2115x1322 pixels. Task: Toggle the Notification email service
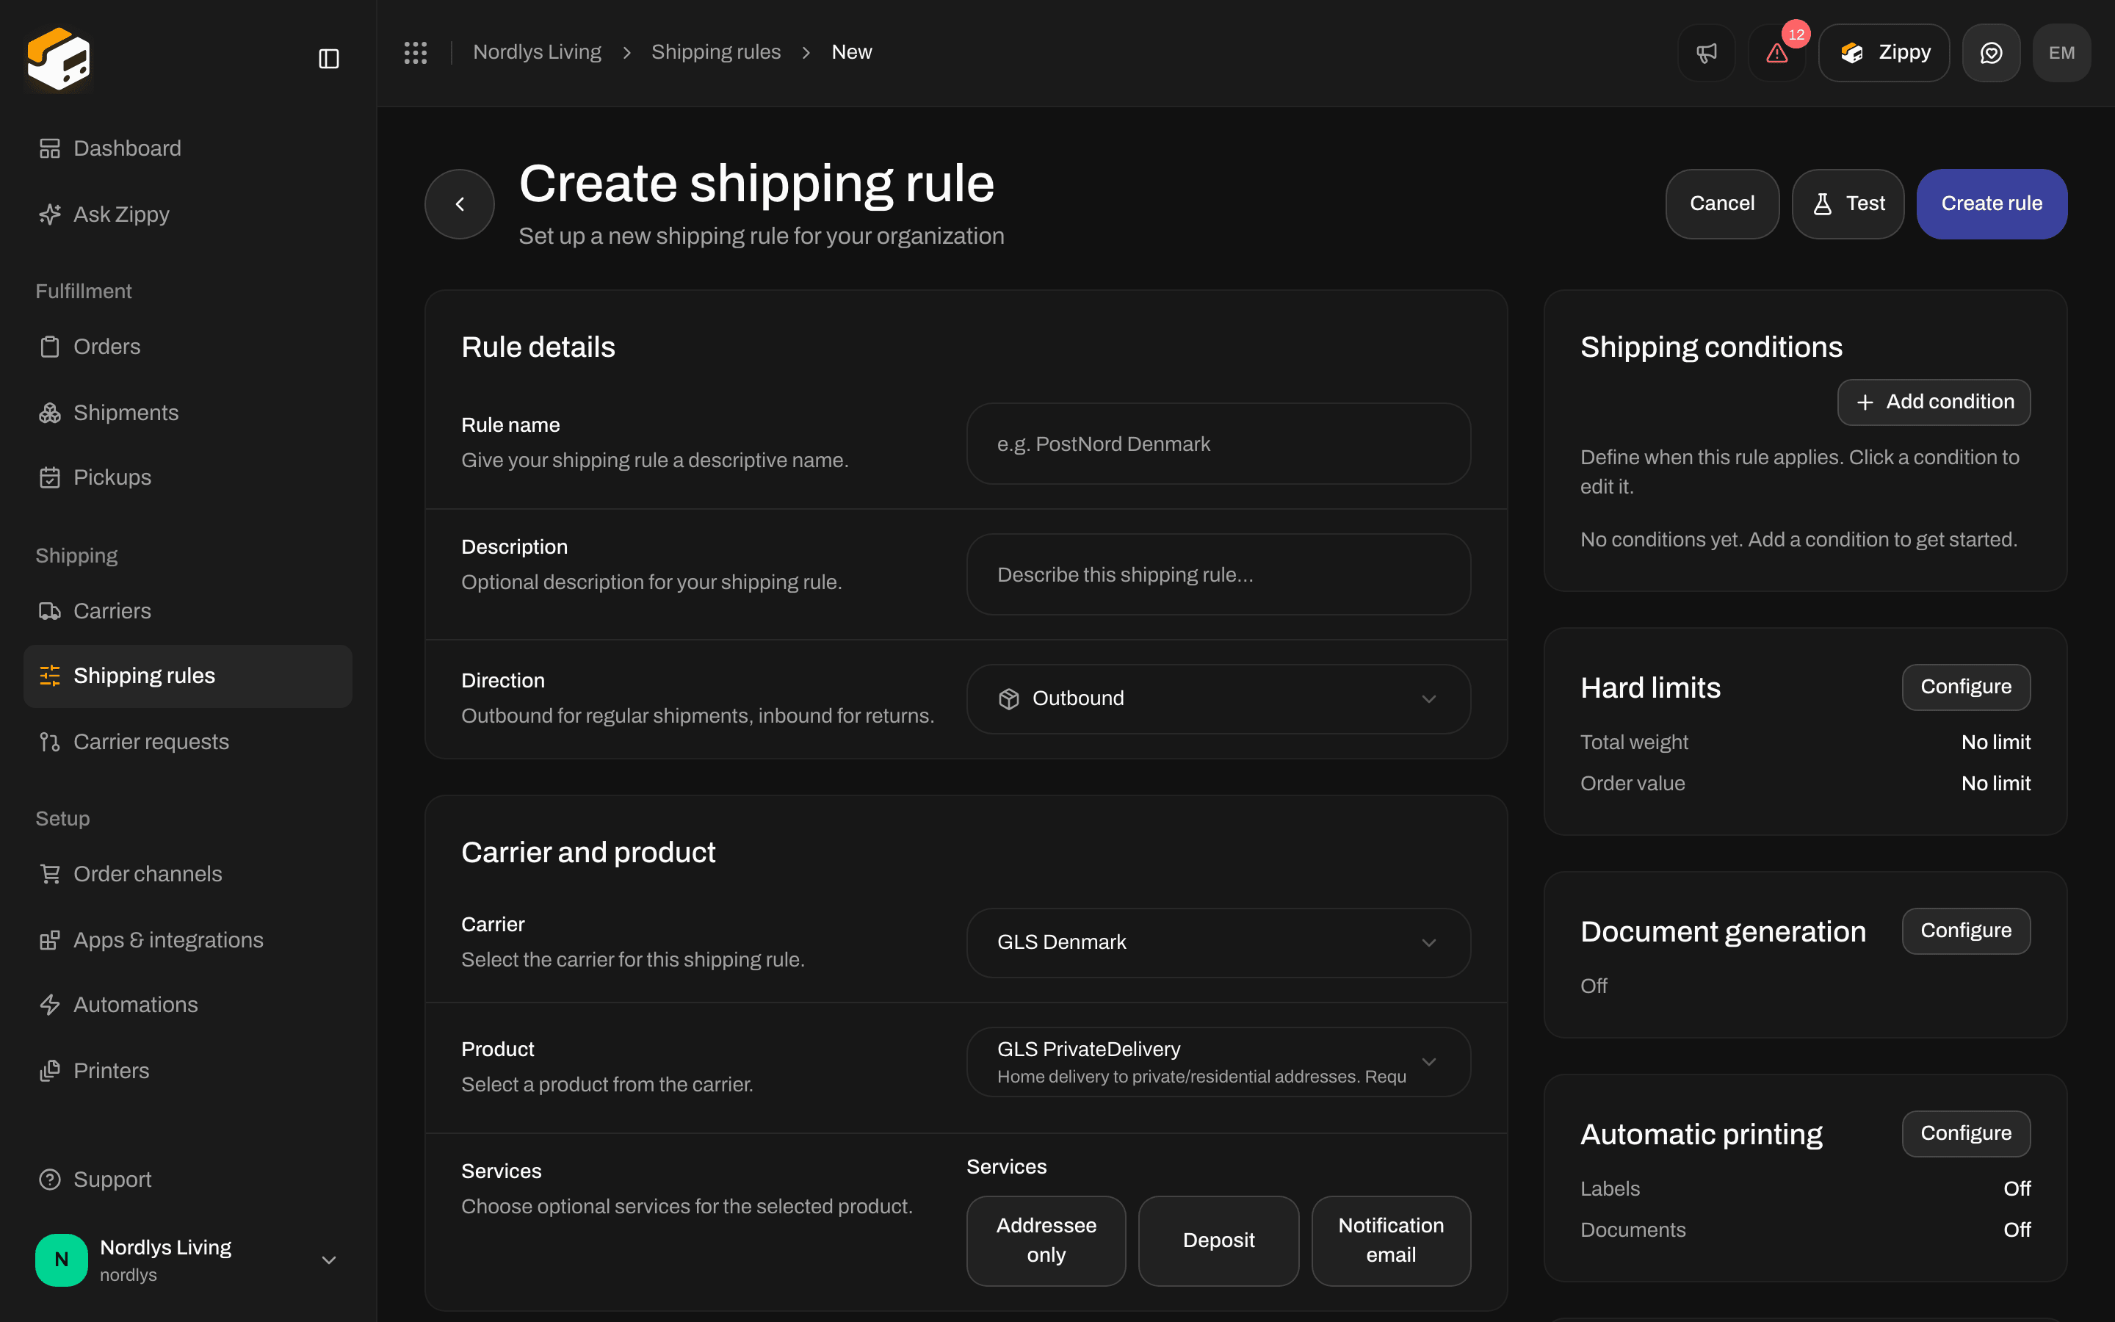click(1392, 1240)
